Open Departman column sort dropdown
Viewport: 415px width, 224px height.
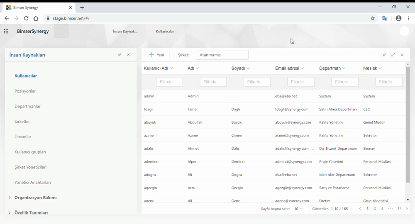click(344, 68)
